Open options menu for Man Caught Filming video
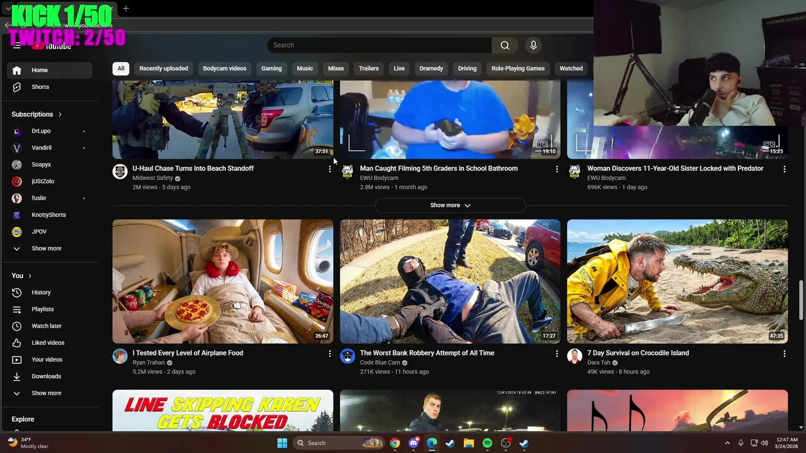 pos(557,169)
